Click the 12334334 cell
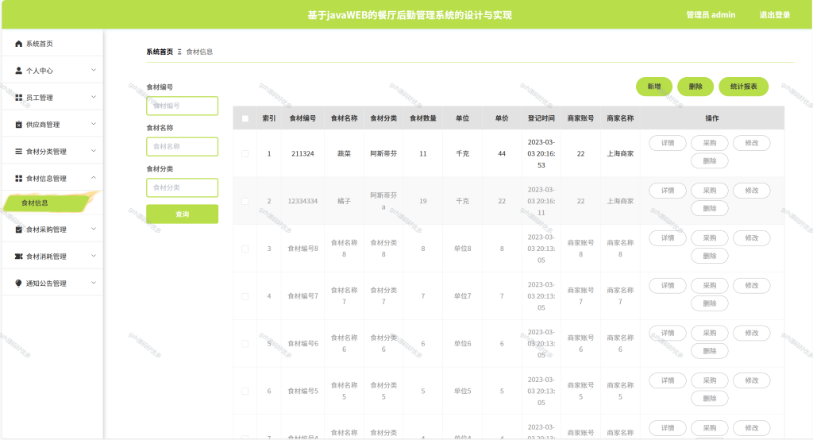Screen dimensions: 813x440 coord(302,201)
